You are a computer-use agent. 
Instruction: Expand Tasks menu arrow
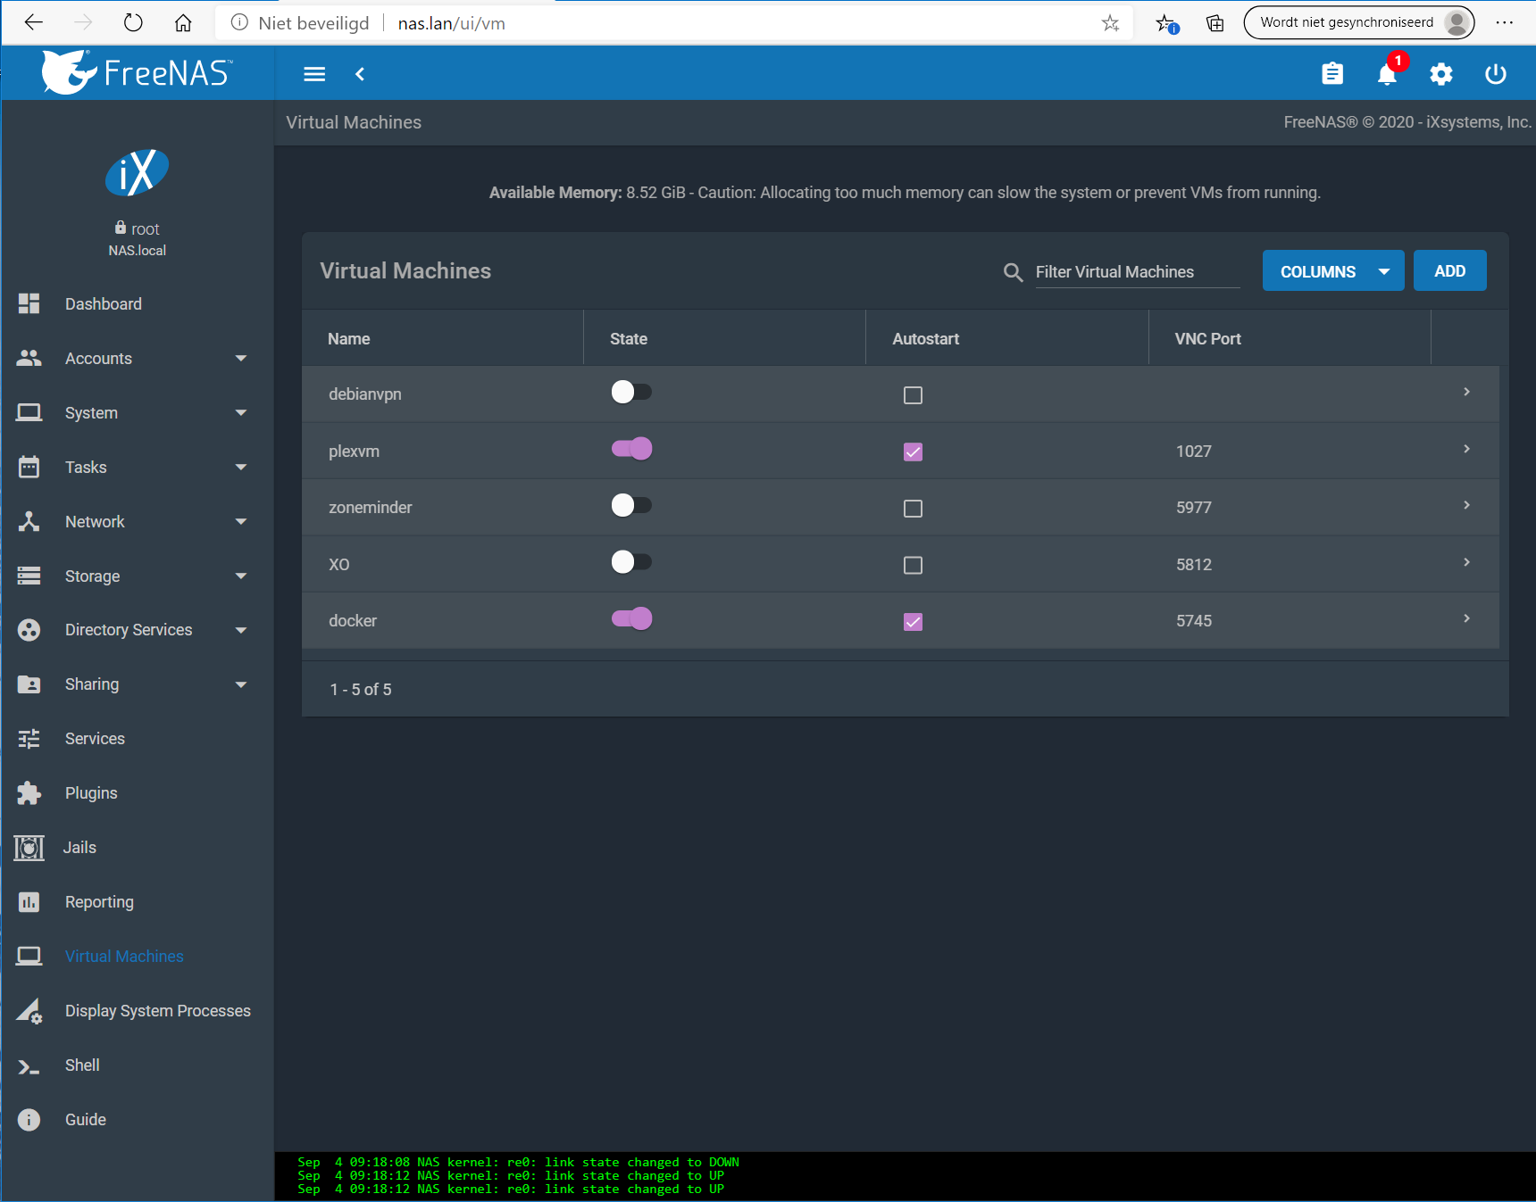click(x=240, y=467)
